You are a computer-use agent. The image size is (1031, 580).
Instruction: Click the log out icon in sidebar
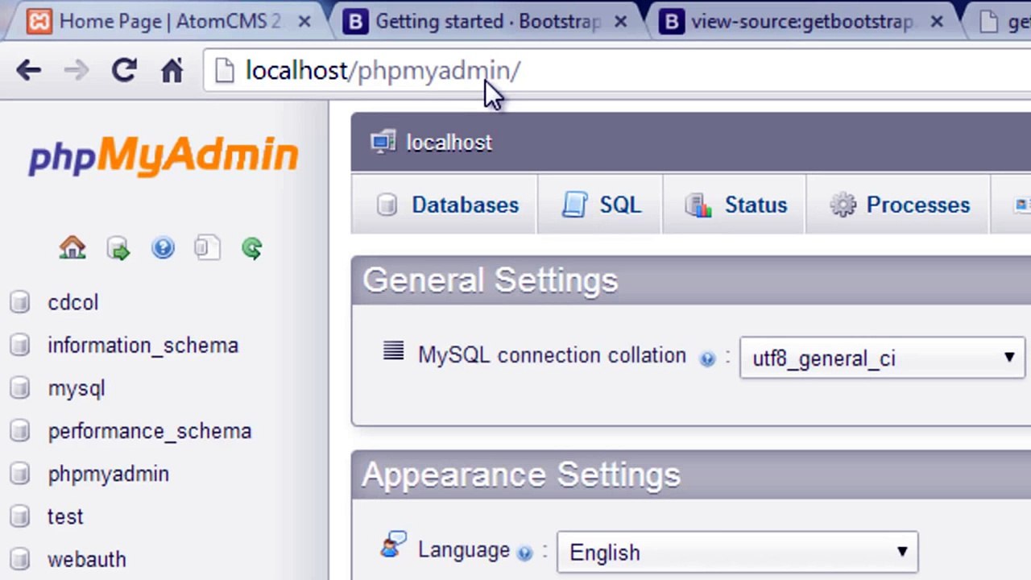[118, 248]
